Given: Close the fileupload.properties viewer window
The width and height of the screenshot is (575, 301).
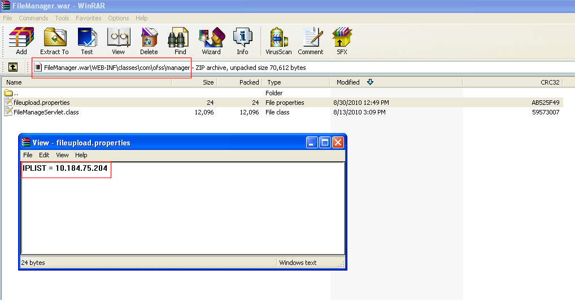Looking at the screenshot, I should (x=338, y=142).
